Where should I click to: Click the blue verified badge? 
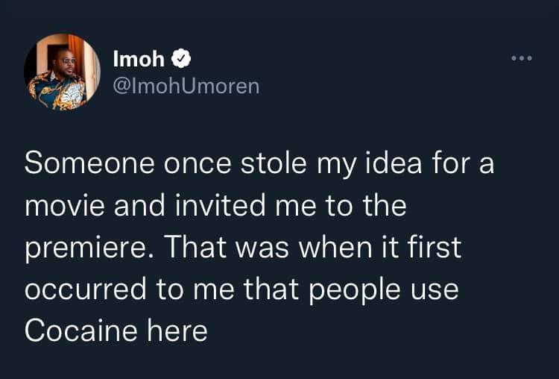point(182,58)
